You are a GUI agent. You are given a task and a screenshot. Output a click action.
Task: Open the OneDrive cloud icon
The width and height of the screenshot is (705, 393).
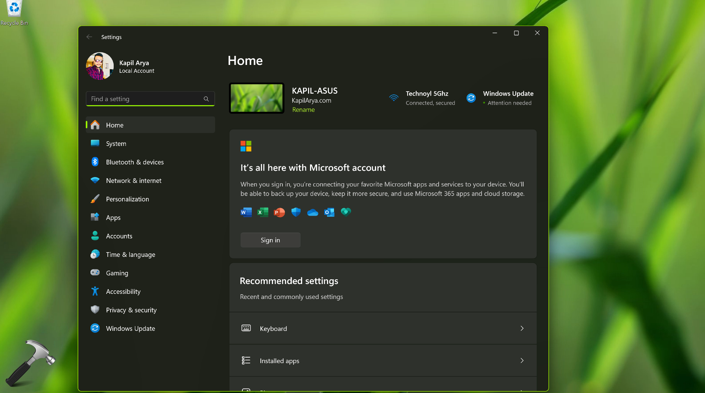click(x=312, y=212)
